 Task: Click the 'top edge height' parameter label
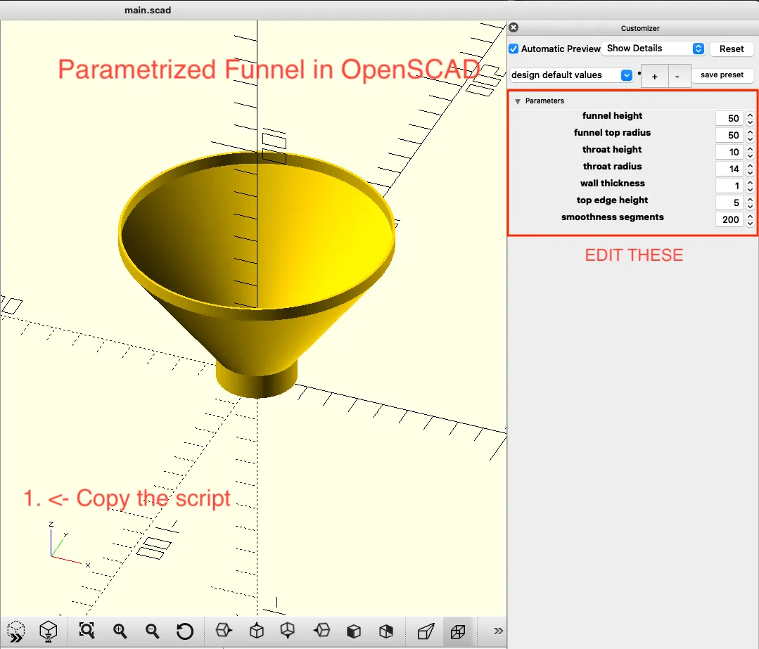(612, 200)
